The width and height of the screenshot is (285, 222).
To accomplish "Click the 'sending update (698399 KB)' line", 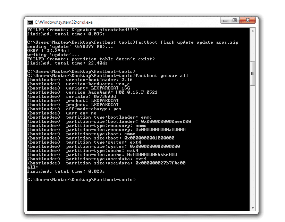I will pos(70,46).
